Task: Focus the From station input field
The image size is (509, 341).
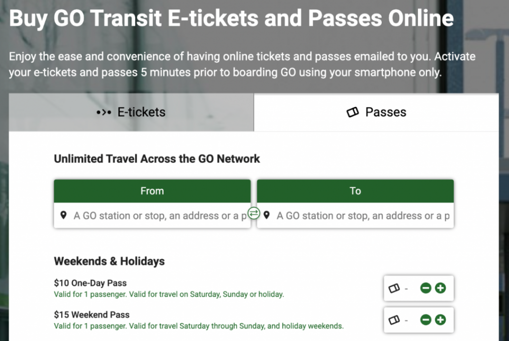Action: (152, 216)
